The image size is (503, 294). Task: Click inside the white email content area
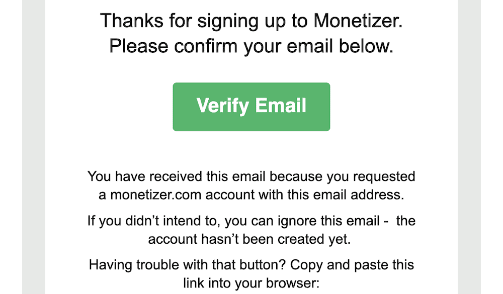pos(251,151)
